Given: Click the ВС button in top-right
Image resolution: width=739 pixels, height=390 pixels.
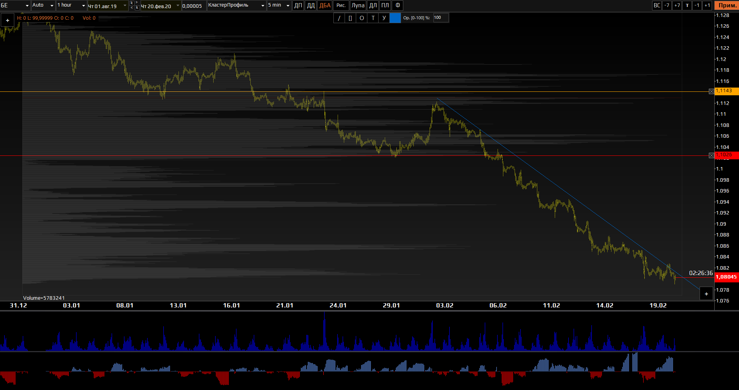Looking at the screenshot, I should [657, 5].
